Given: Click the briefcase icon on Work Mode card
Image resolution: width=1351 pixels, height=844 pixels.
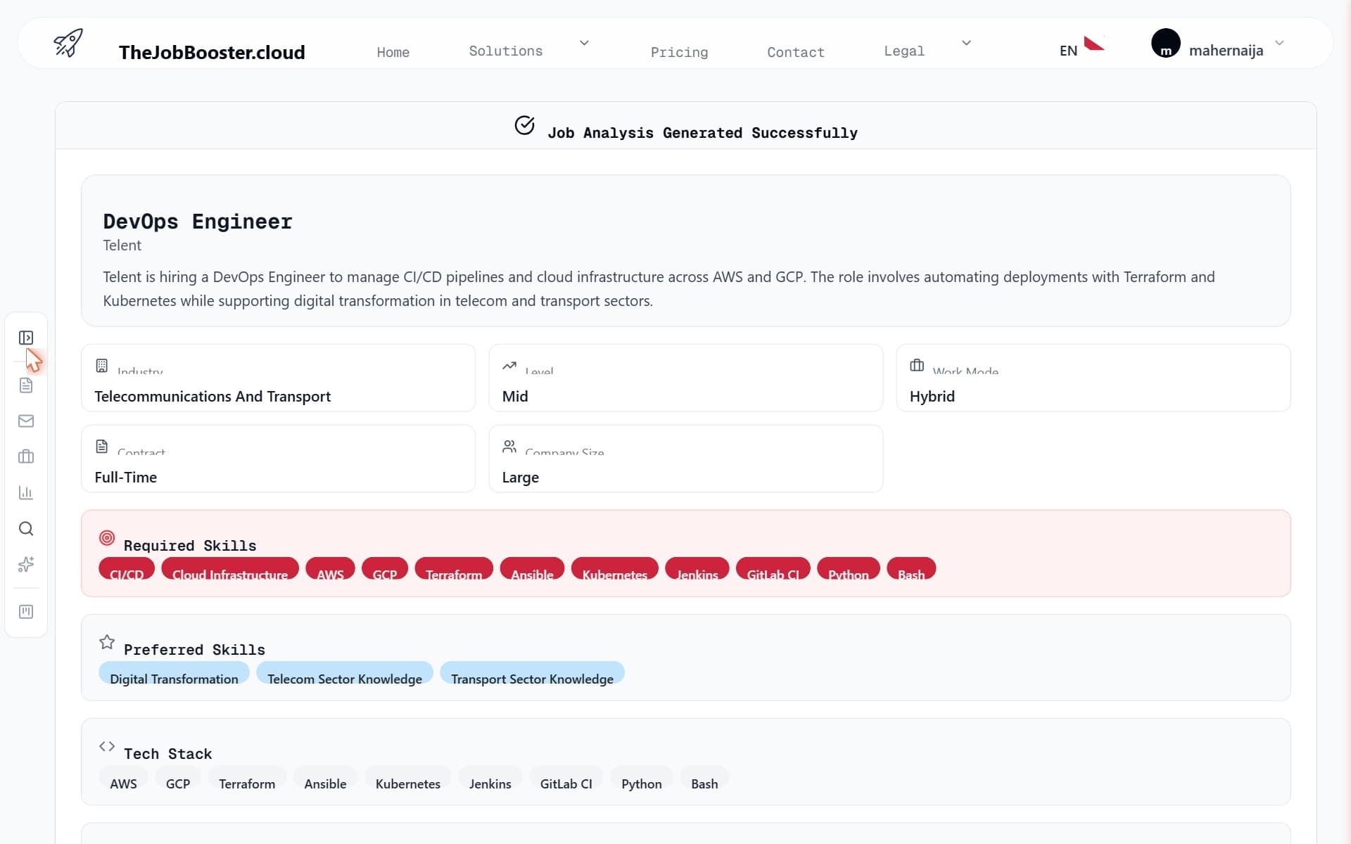Looking at the screenshot, I should click(917, 365).
